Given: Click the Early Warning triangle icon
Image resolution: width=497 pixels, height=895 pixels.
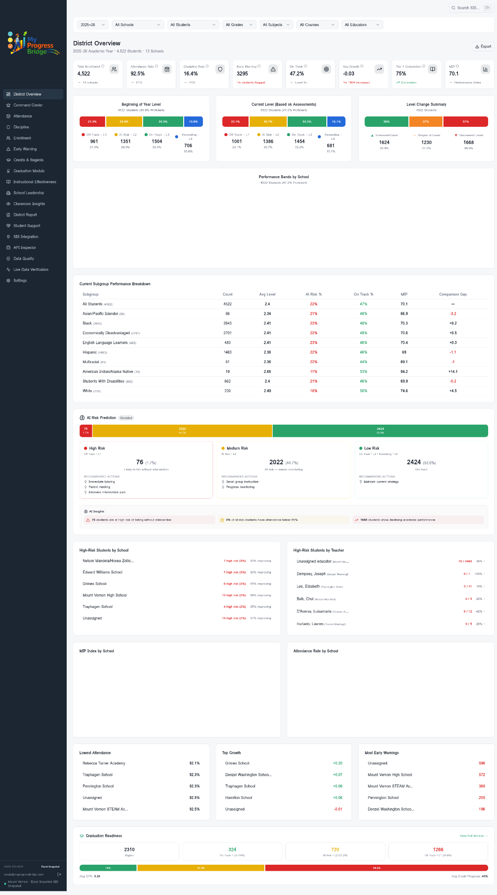Looking at the screenshot, I should (x=273, y=69).
